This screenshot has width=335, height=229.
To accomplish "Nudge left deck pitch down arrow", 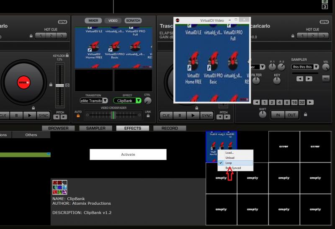I will (57, 117).
